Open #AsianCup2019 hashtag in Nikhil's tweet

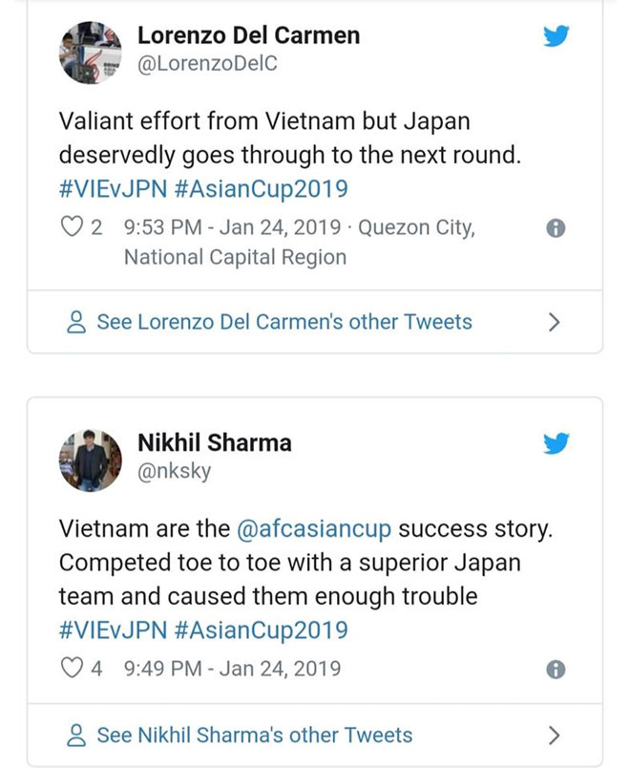(260, 630)
